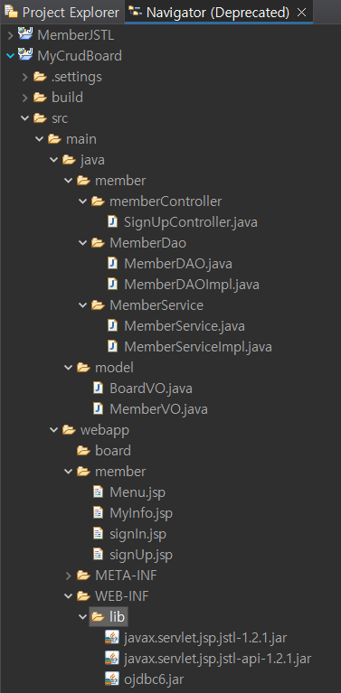Screen dimensions: 341x693
Task: Click the MemberVO.java file icon
Action: pos(99,408)
